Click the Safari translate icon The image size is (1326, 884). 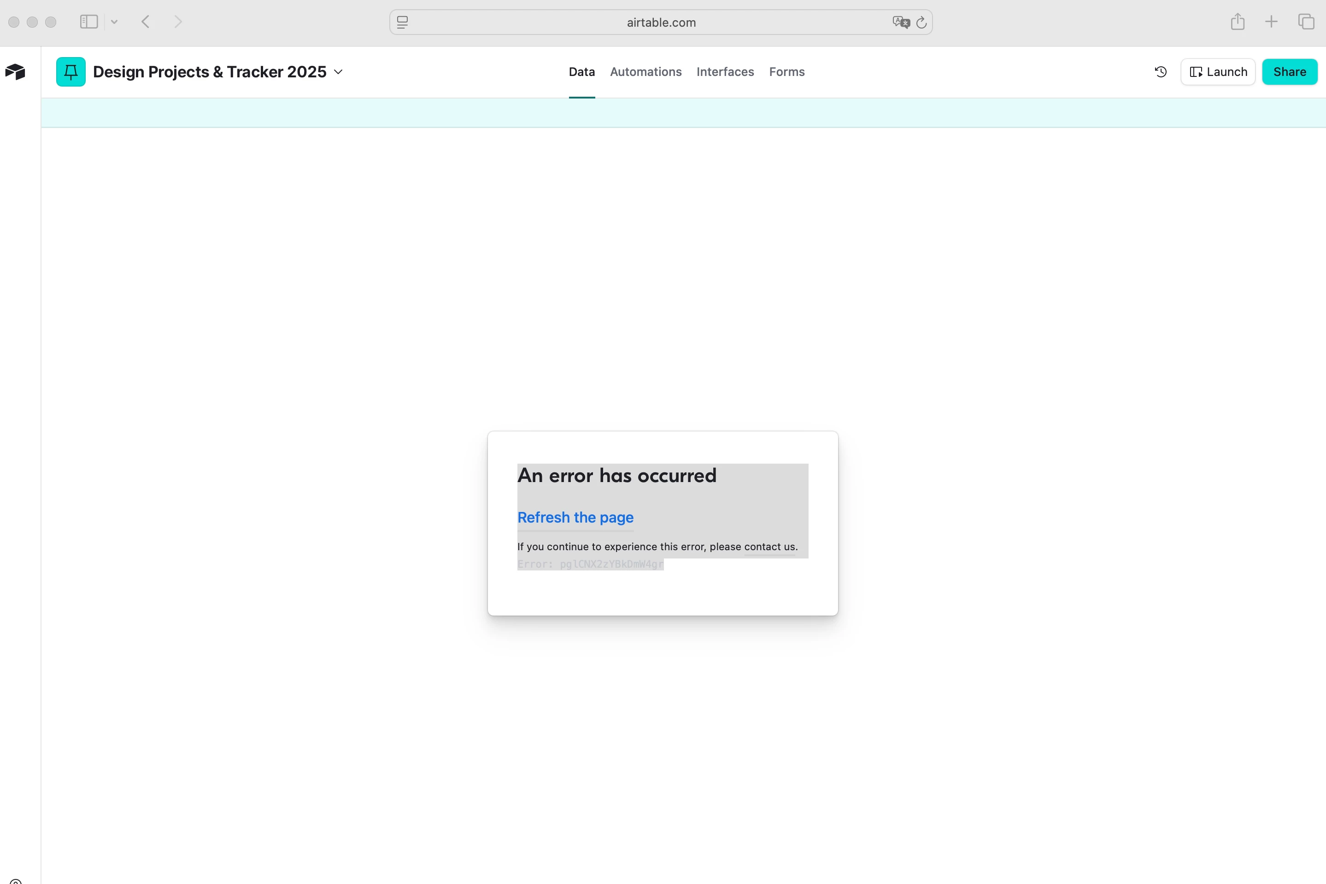(901, 22)
